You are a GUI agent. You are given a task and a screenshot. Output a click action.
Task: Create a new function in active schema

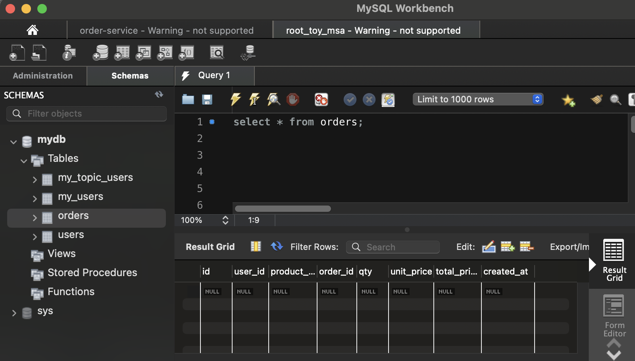(x=186, y=52)
